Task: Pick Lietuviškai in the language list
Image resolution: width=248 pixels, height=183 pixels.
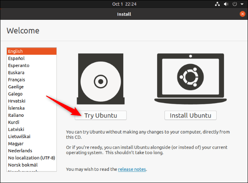Action: (32, 137)
